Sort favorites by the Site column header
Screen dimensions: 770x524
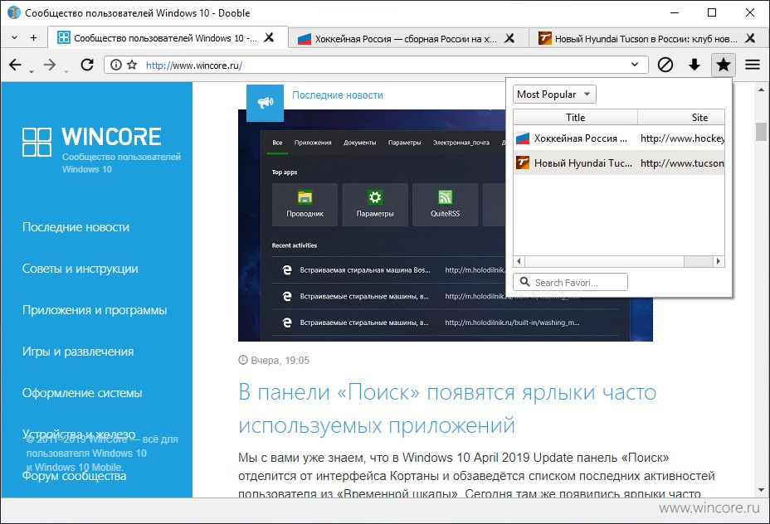pos(681,117)
